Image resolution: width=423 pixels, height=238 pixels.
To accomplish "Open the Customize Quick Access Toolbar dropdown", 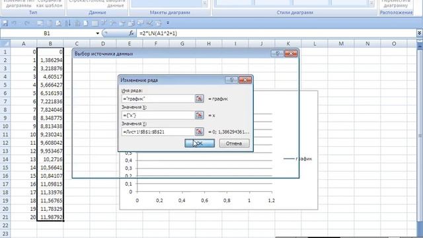I will 168,23.
